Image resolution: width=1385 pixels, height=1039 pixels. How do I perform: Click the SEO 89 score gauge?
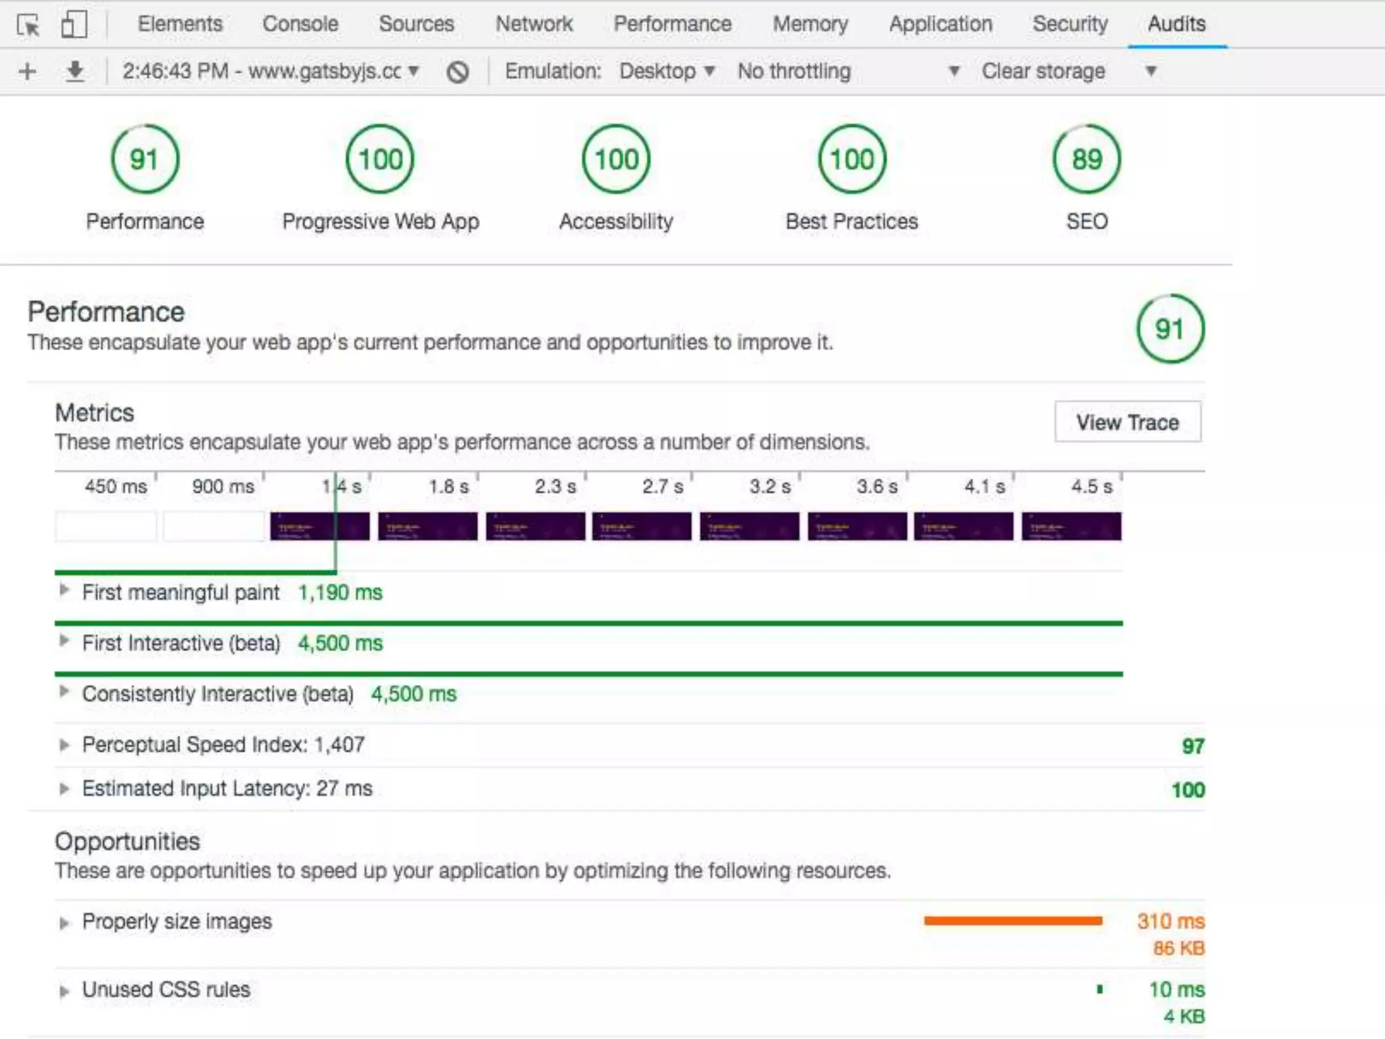[x=1086, y=160]
